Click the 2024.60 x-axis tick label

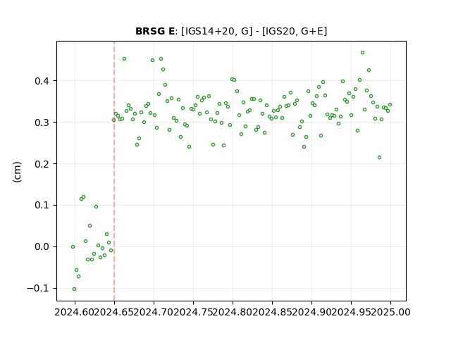[75, 312]
